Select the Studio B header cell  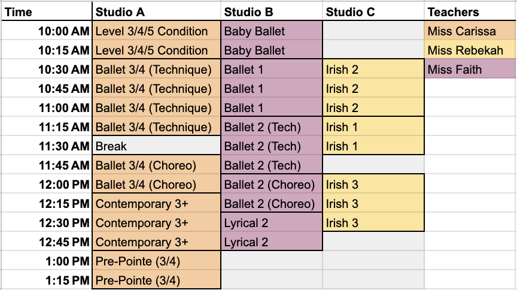click(x=272, y=12)
